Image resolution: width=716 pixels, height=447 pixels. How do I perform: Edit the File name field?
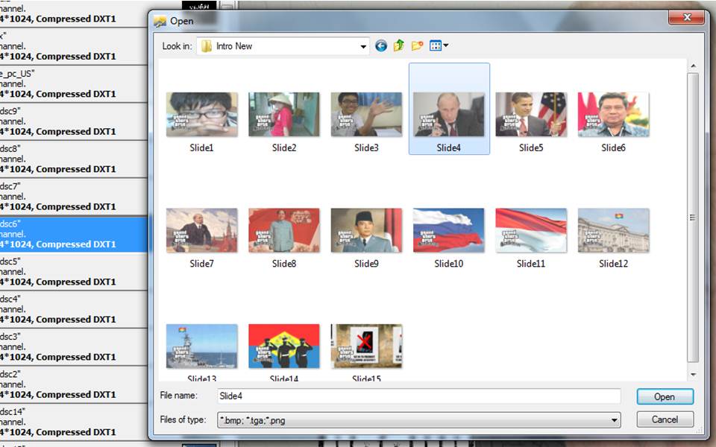tap(418, 396)
